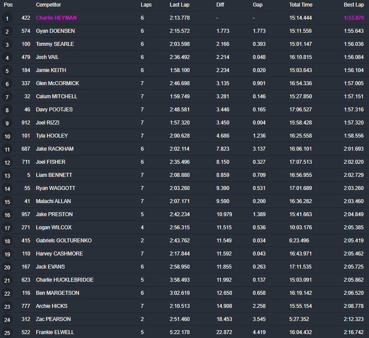Sort by the Best Lap column header

point(353,5)
